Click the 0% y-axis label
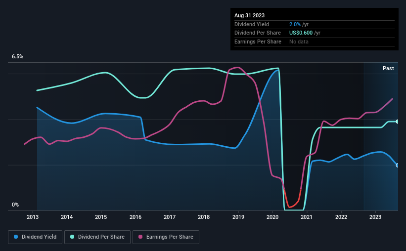 (15, 205)
